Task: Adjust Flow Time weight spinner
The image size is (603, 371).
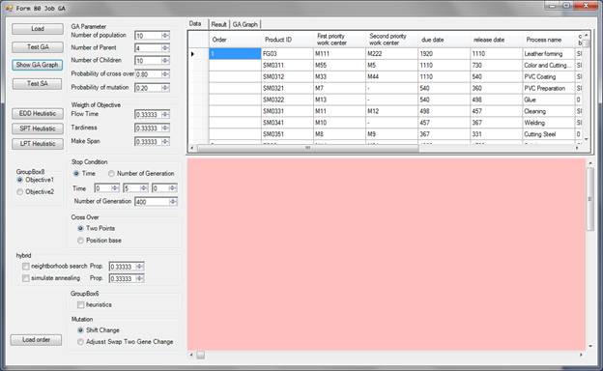Action: (165, 115)
